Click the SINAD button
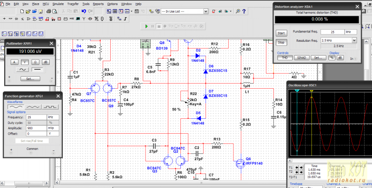The width and height of the screenshot is (372, 188). (301, 58)
